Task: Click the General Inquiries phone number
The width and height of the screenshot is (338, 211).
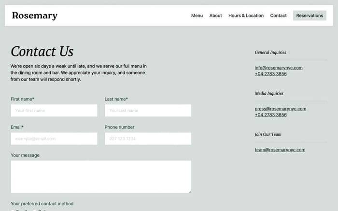Action: coord(270,74)
